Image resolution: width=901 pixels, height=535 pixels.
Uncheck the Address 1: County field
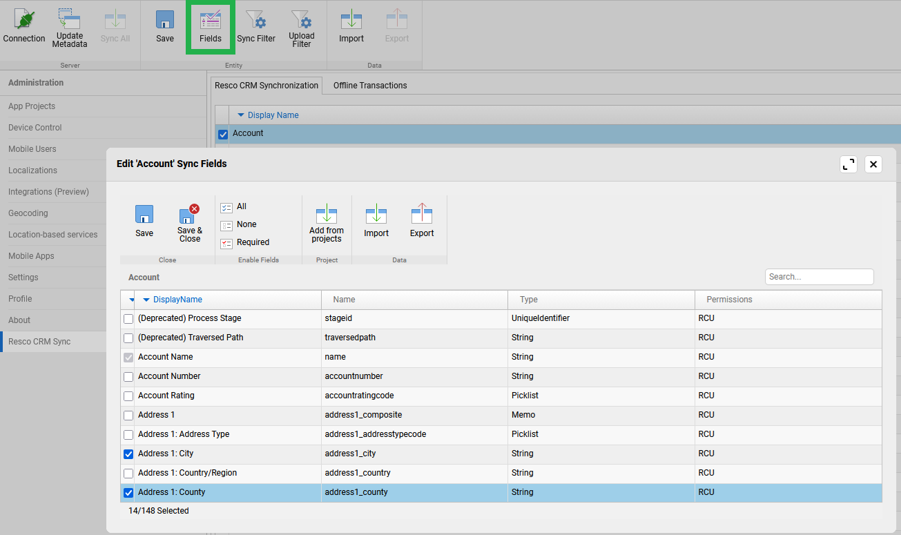(128, 493)
